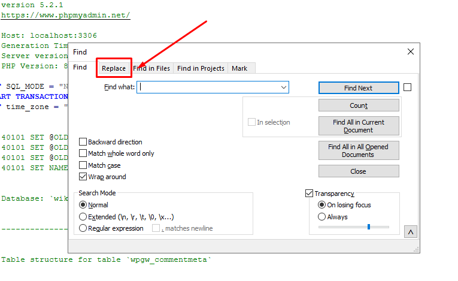
Task: Enable Backward direction checkbox
Action: 83,142
